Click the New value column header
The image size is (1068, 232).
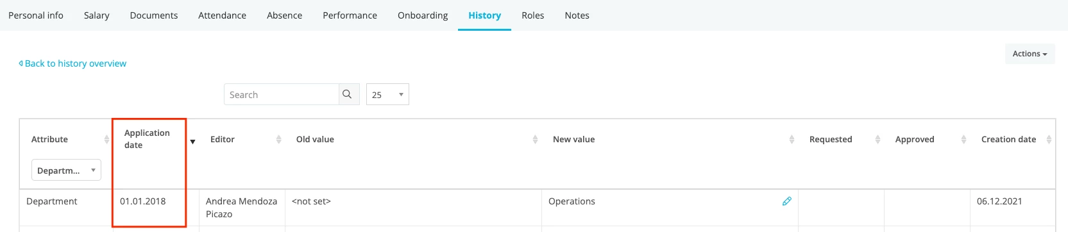(573, 139)
